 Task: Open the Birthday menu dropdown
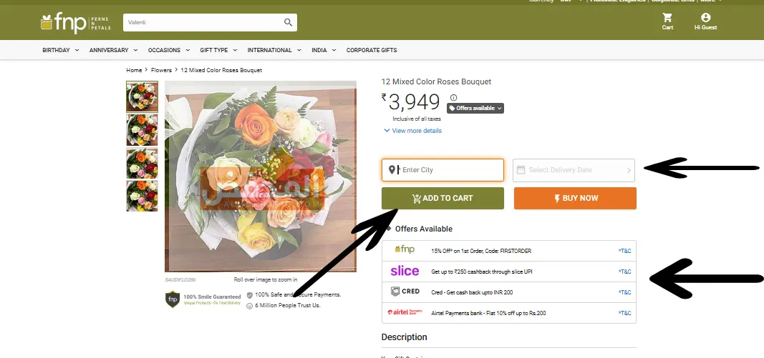pos(60,50)
